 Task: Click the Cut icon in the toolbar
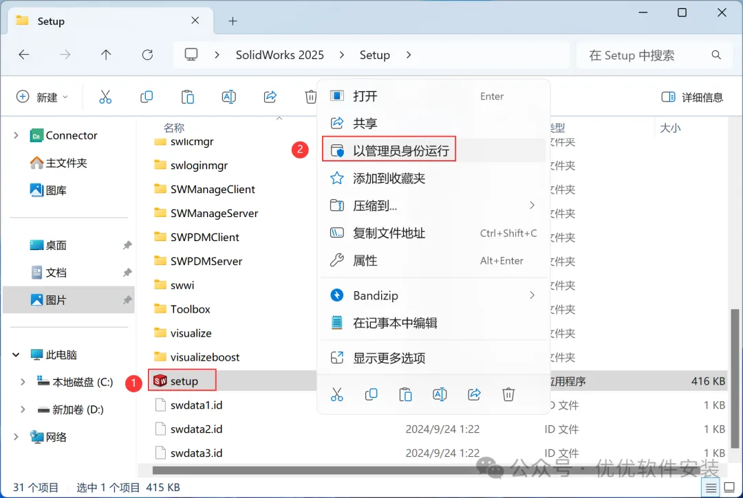pos(105,97)
